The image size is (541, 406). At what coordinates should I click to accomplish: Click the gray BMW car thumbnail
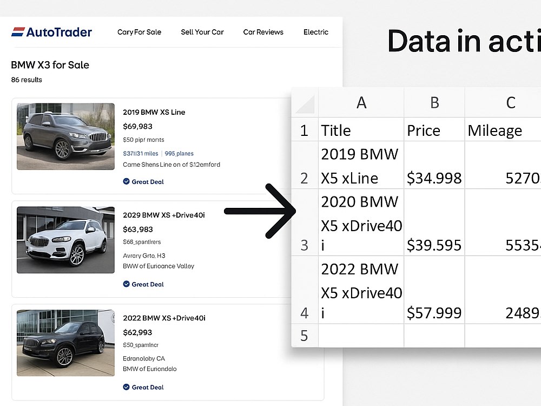coord(65,136)
